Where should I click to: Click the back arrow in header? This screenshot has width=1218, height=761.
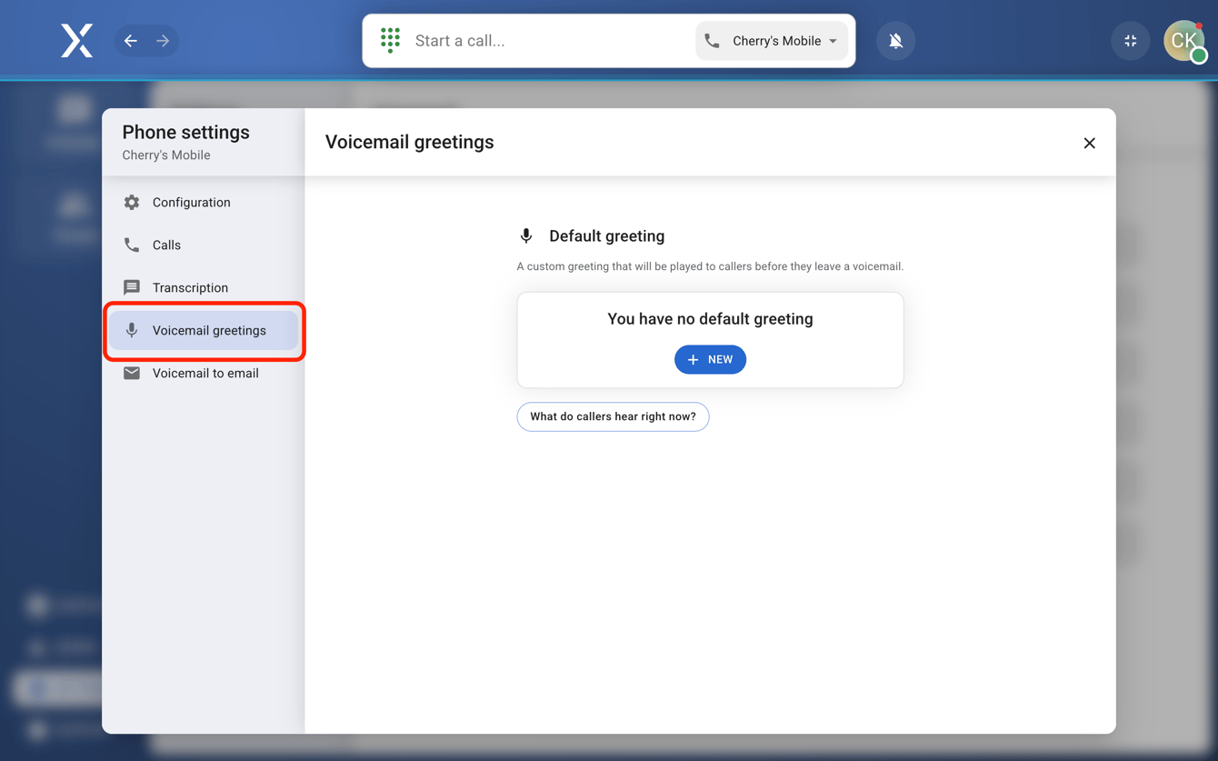click(131, 41)
